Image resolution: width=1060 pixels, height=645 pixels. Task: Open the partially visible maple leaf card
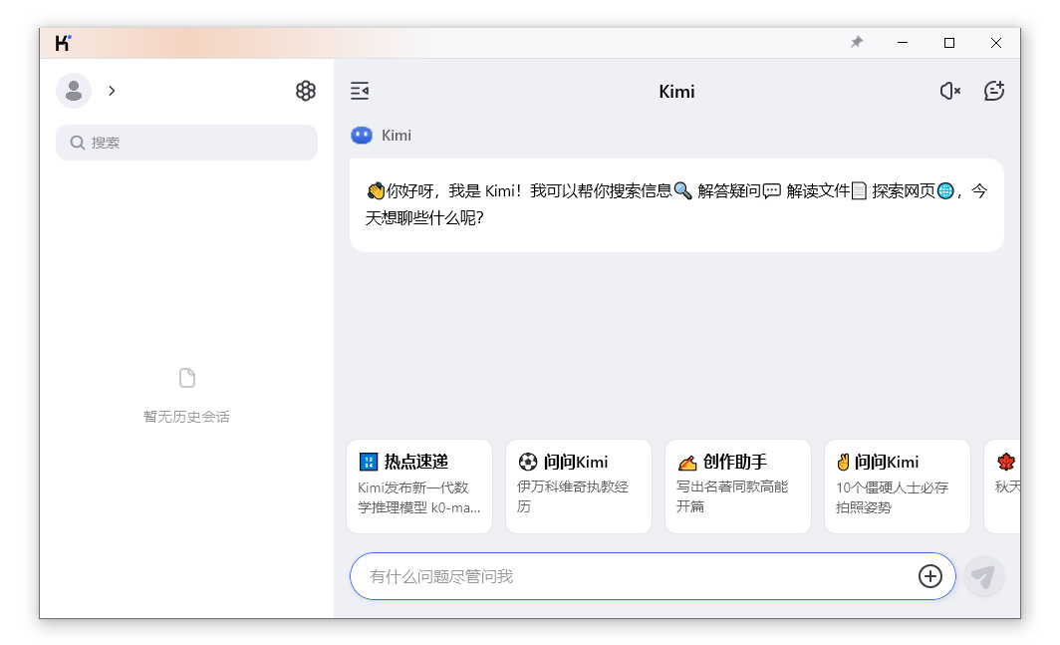(1002, 485)
